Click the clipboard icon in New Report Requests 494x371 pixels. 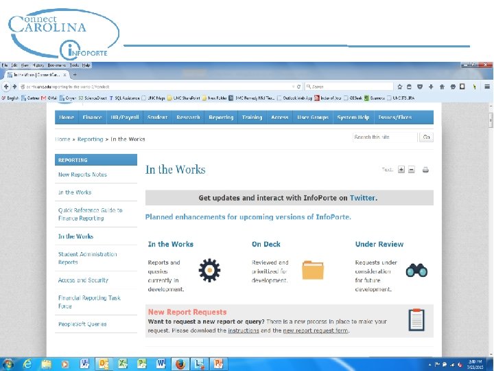coord(416,320)
